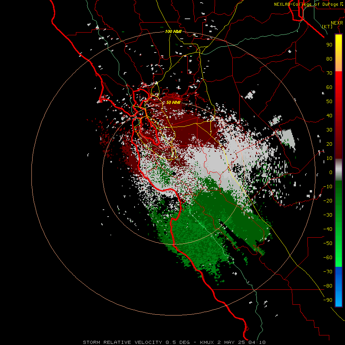Click the 60 value on velocity scale
Screen dimensions: 345x345
click(329, 87)
